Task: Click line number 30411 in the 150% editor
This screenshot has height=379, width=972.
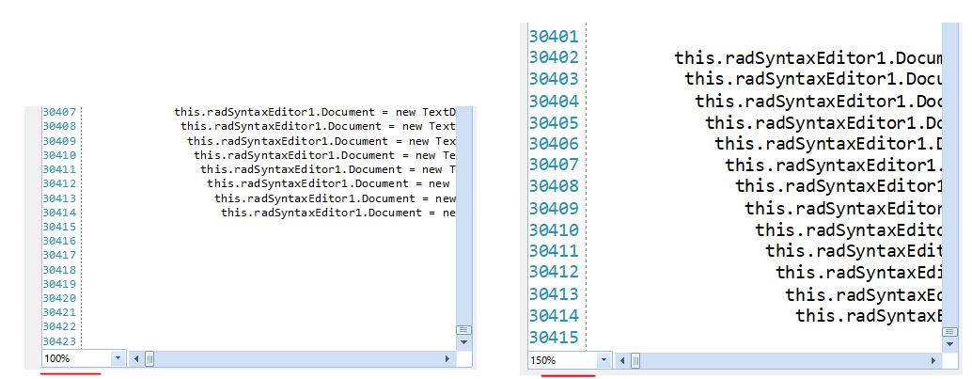Action: 554,251
